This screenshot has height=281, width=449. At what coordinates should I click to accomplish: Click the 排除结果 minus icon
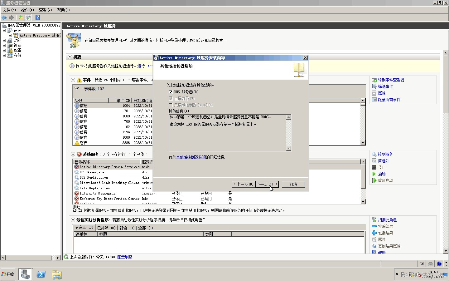pyautogui.click(x=374, y=227)
